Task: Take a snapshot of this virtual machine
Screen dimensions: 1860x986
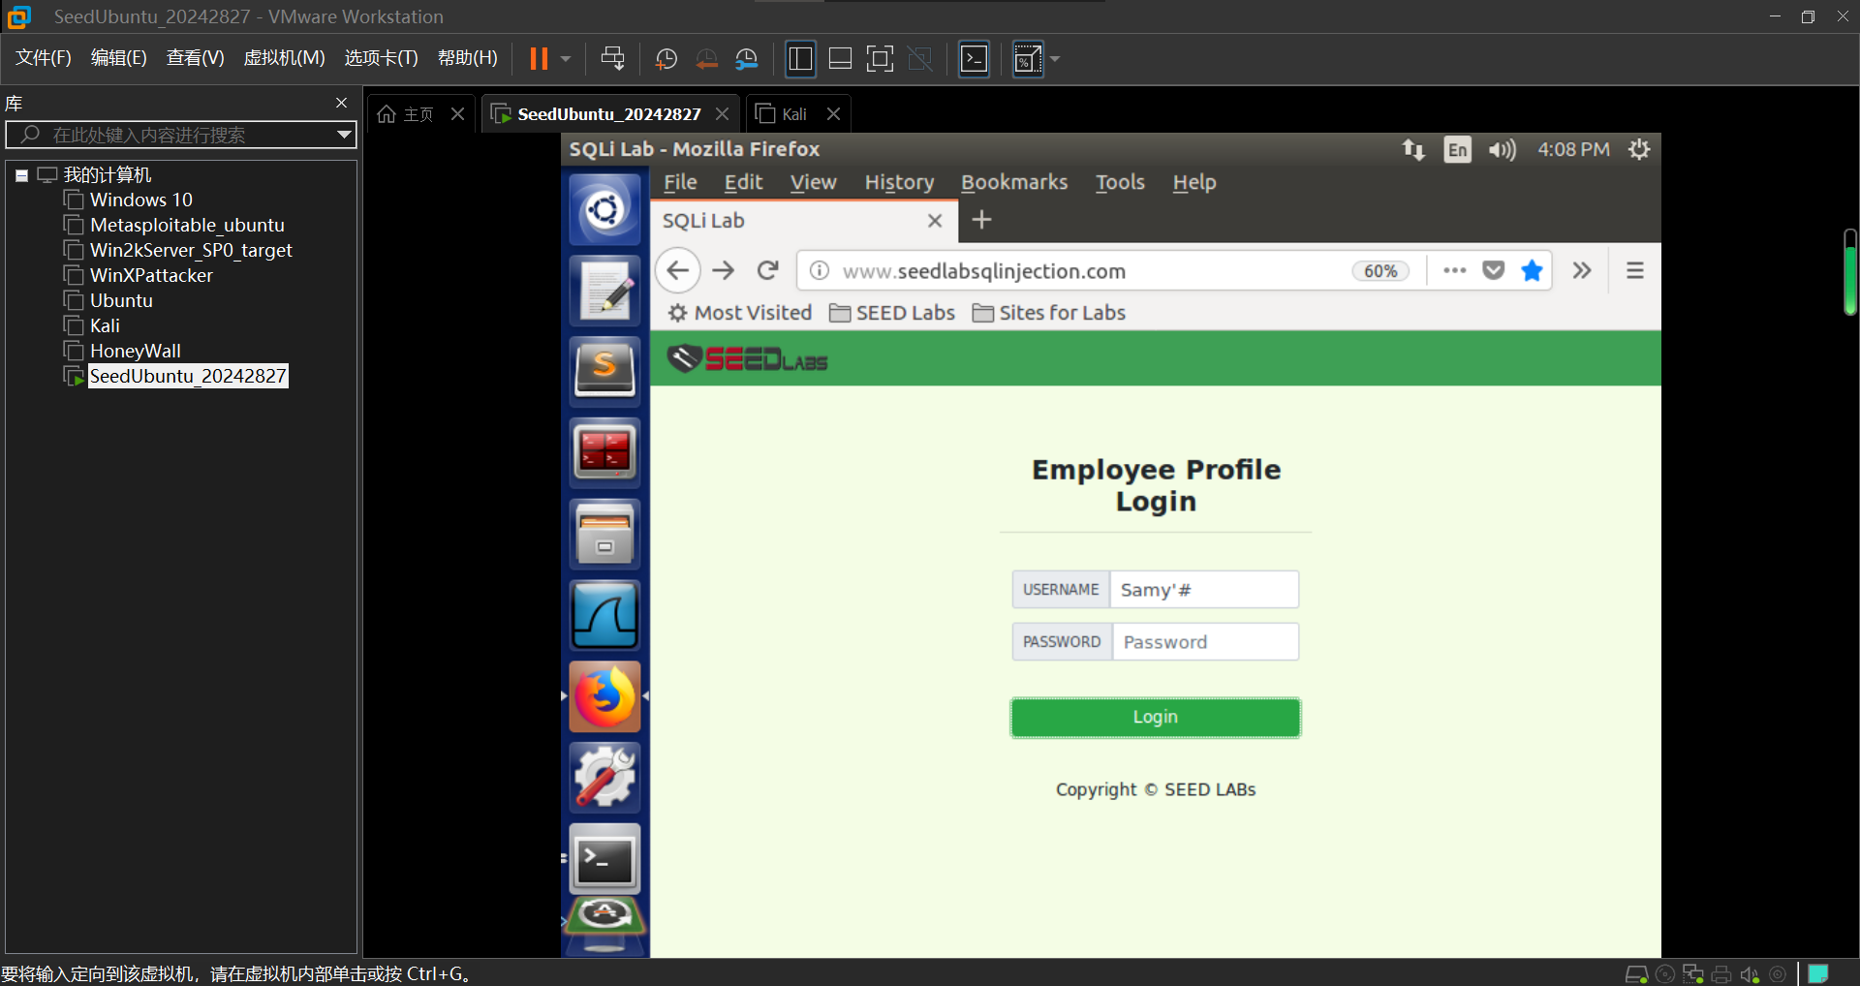Action: [666, 59]
